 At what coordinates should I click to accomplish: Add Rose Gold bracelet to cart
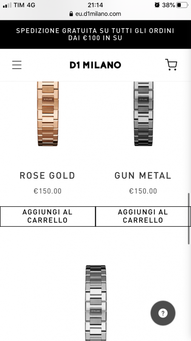[x=48, y=217]
